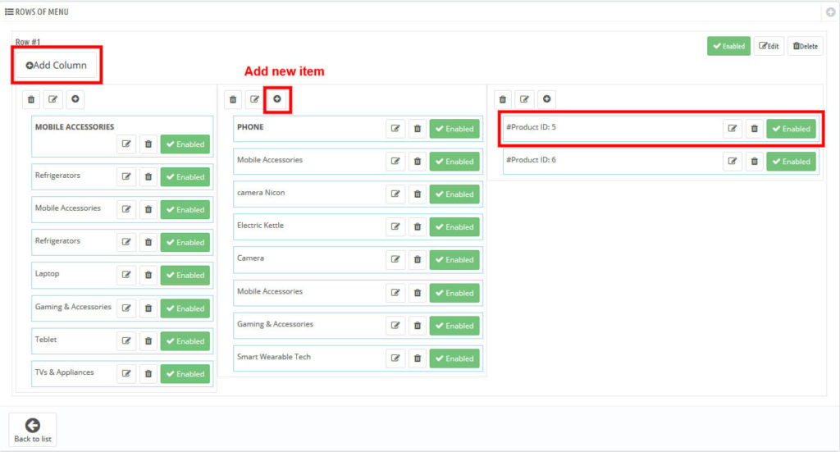Add new item to third column
This screenshot has width=840, height=452.
[546, 99]
